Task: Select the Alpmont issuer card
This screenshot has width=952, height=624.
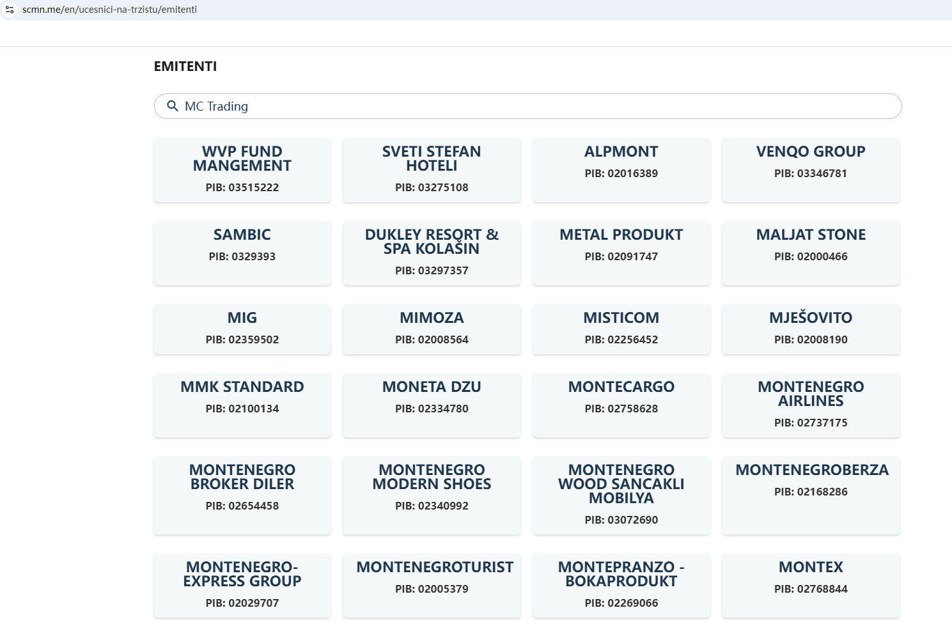Action: point(621,170)
